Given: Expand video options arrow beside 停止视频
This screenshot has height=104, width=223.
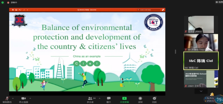Looking at the screenshot, I should pyautogui.click(x=30, y=98).
